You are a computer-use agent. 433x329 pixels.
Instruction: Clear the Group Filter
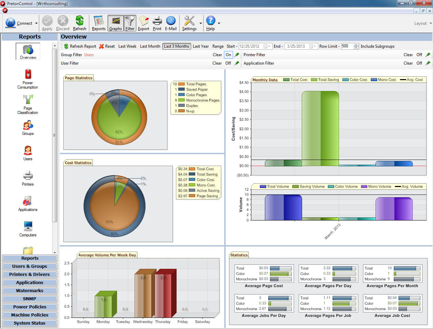point(218,55)
